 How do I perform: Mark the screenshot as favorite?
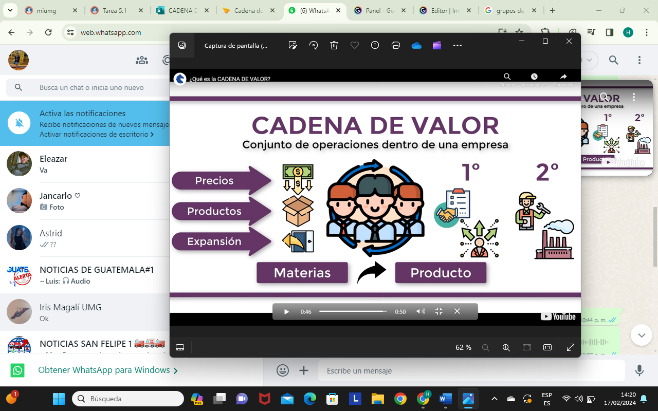click(354, 45)
